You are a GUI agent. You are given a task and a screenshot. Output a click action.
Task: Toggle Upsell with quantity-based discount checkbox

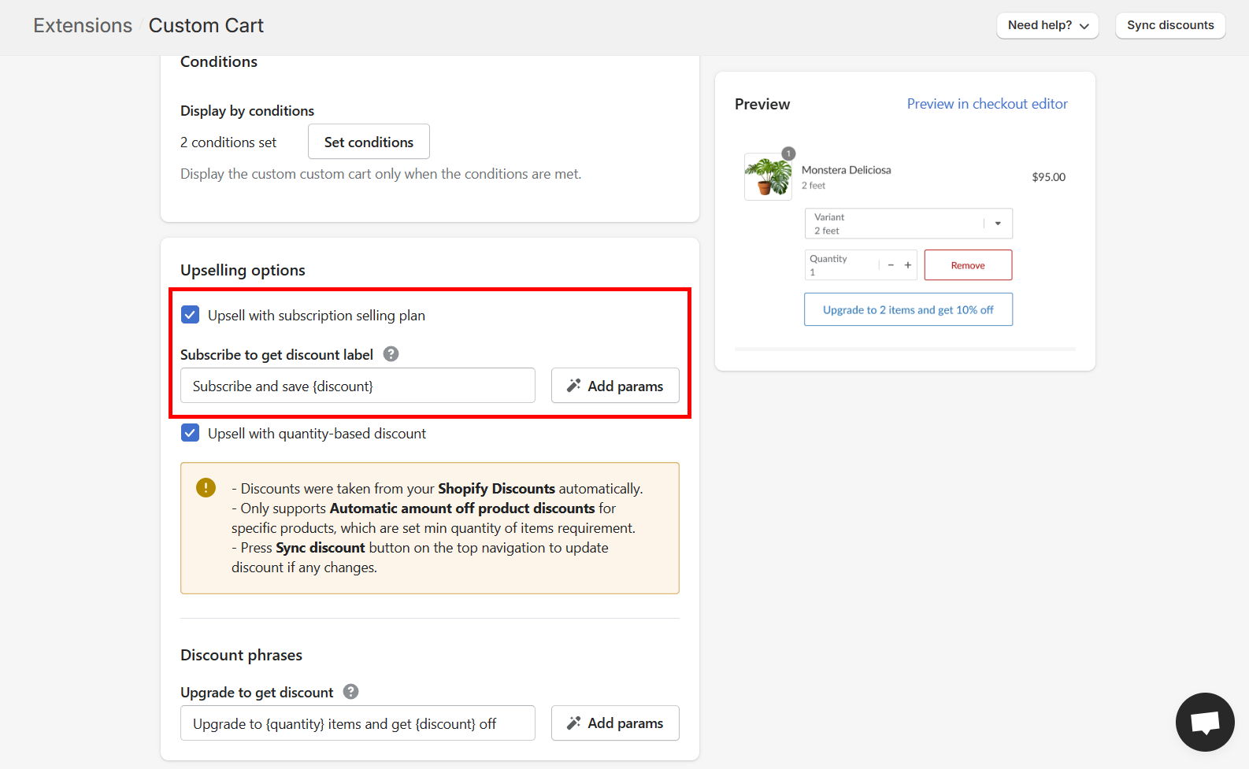(190, 433)
